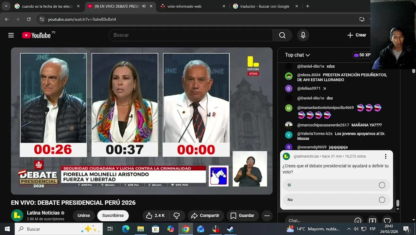
Task: Click the debate video player
Action: click(x=142, y=121)
